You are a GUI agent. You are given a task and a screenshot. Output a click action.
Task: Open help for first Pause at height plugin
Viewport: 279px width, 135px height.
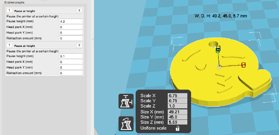9,10
